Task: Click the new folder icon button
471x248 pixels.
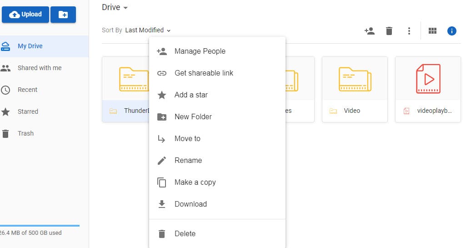Action: click(x=63, y=15)
